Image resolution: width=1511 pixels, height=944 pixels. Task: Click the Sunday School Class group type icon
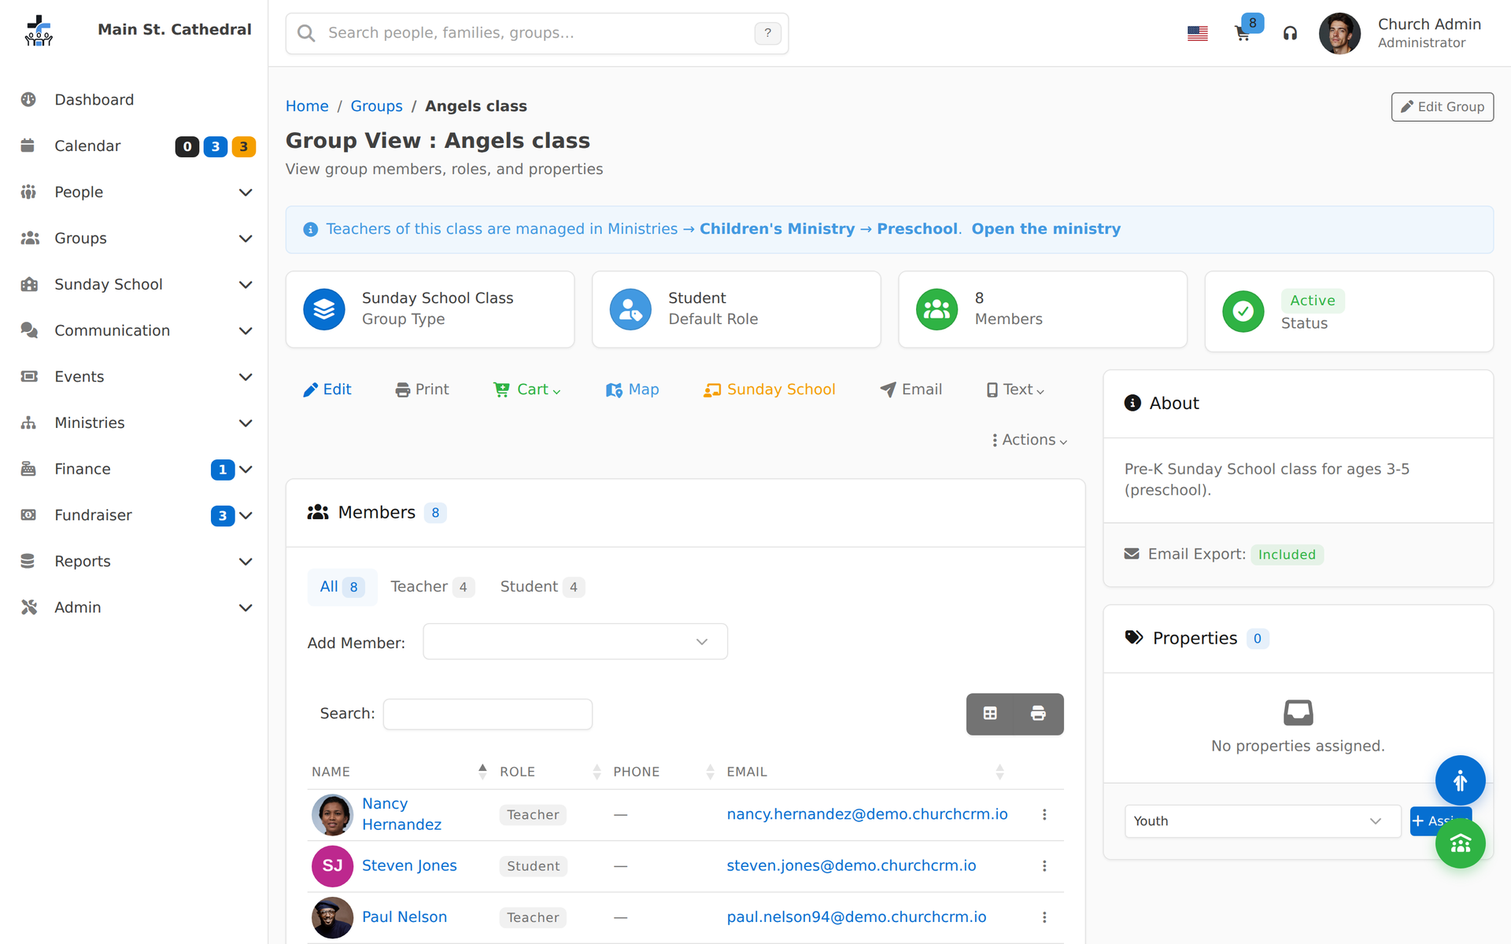(x=324, y=309)
